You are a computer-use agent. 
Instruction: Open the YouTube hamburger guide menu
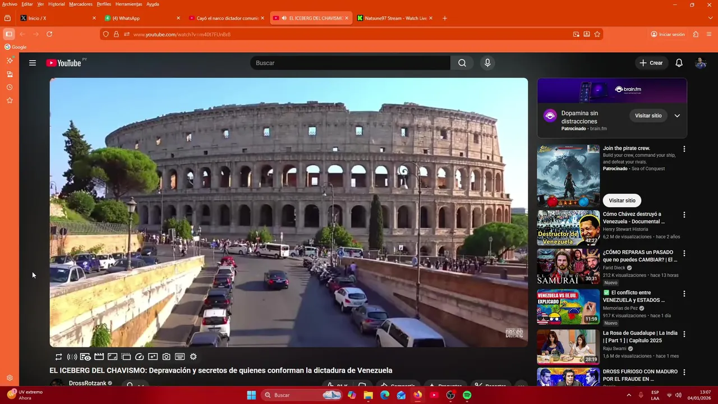click(33, 63)
